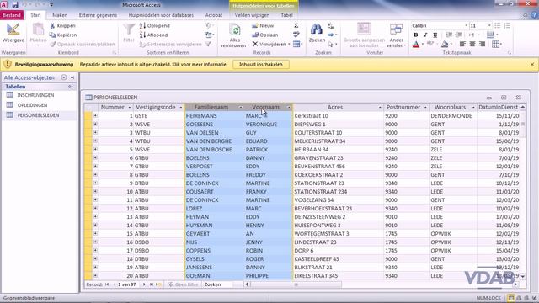Go to first record arrow
This screenshot has height=303, width=539.
click(107, 284)
